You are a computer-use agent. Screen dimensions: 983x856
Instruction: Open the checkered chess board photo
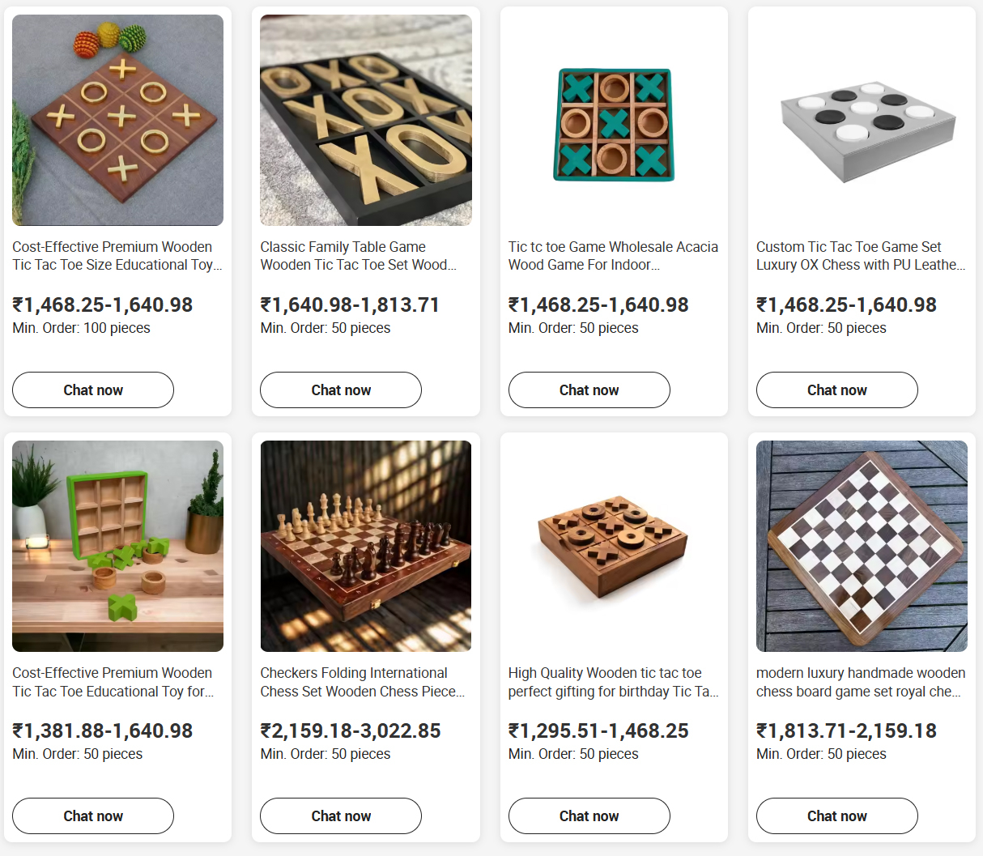pos(862,546)
